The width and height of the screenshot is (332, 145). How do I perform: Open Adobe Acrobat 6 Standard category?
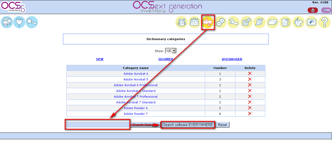tap(136, 91)
